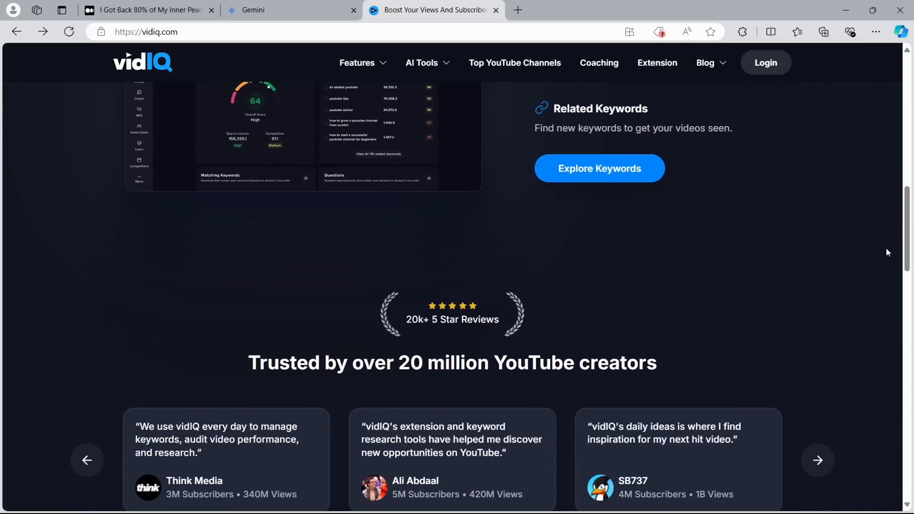Image resolution: width=914 pixels, height=514 pixels.
Task: Reload the page
Action: point(69,32)
